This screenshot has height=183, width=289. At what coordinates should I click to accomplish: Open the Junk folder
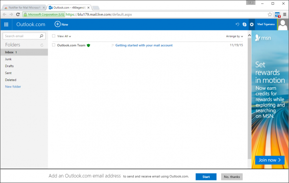click(8, 59)
